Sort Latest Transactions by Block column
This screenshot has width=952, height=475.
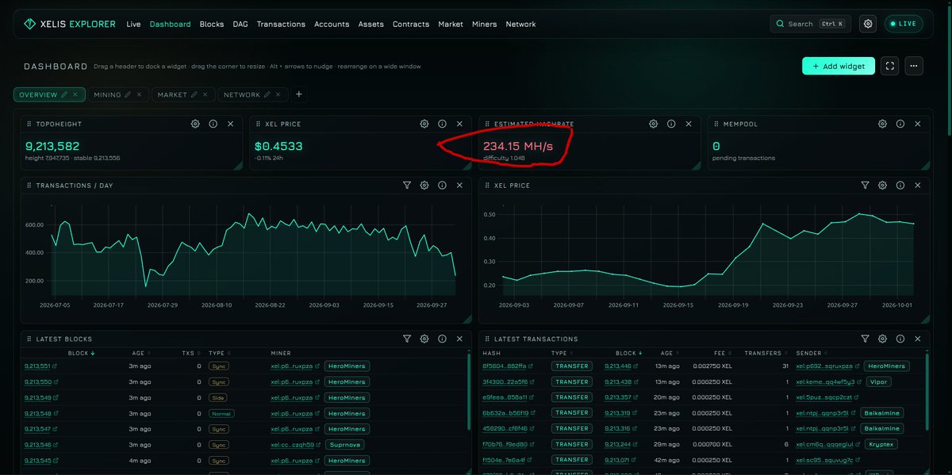click(x=629, y=353)
